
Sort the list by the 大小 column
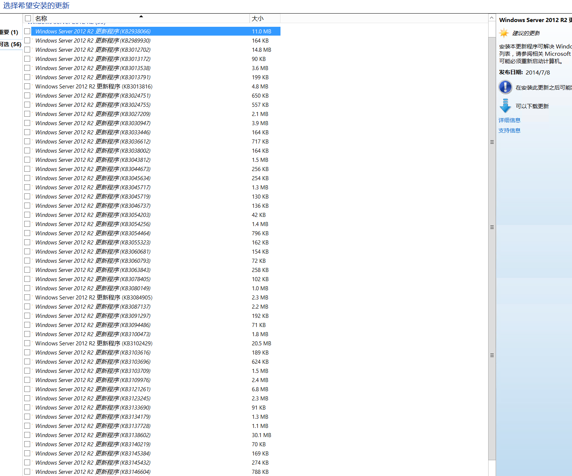point(265,18)
